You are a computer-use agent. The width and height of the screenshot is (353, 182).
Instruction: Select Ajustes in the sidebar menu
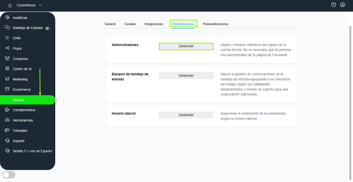pos(19,100)
